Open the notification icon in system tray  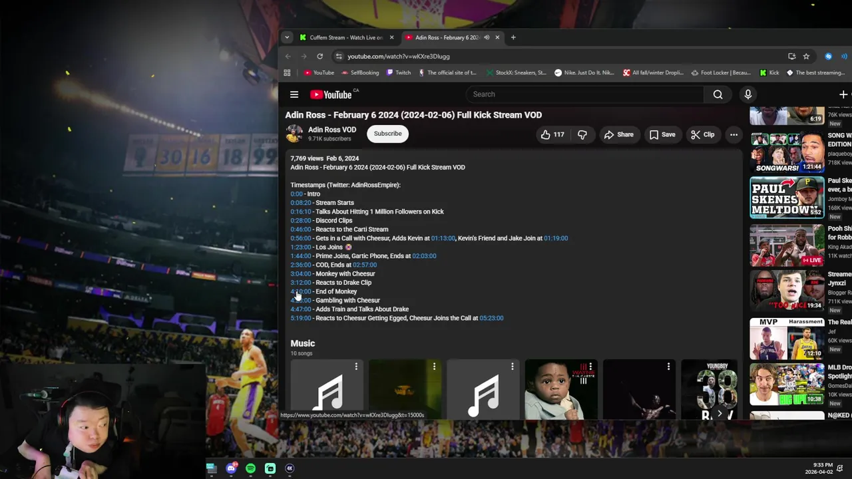(x=840, y=468)
